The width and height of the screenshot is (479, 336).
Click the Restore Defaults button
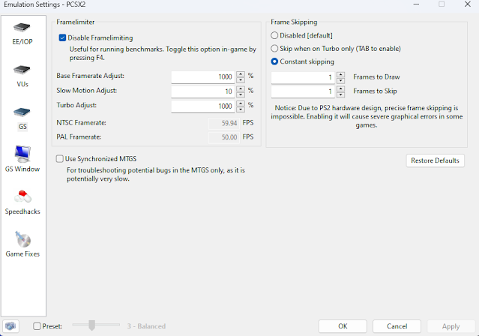pyautogui.click(x=435, y=160)
